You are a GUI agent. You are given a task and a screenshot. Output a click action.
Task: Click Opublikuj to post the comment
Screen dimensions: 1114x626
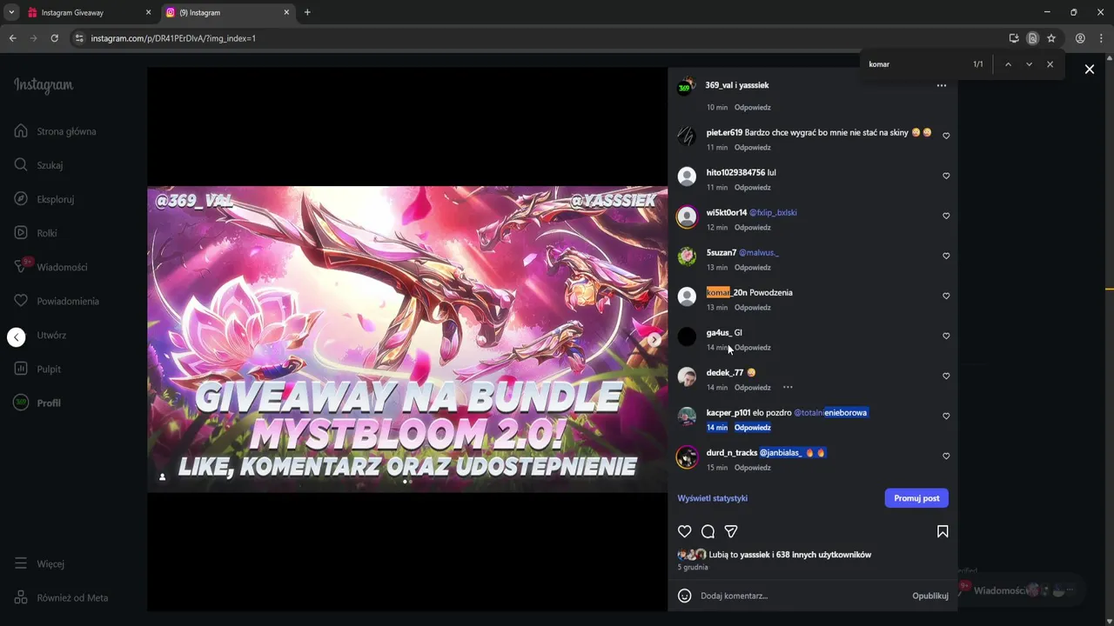tap(930, 596)
